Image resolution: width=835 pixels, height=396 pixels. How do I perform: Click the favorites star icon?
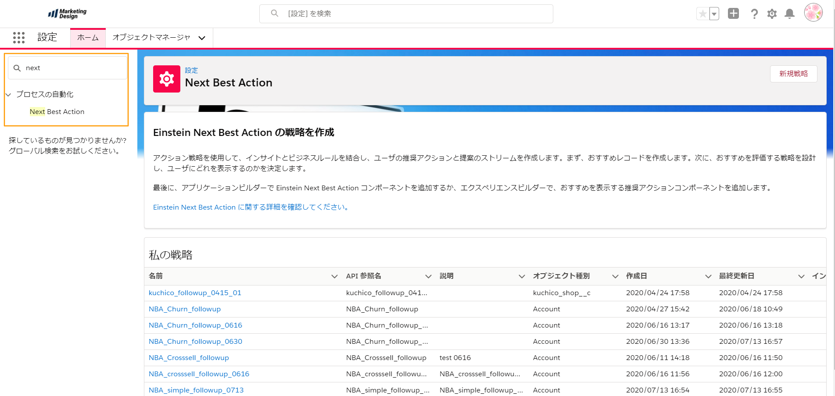(x=702, y=14)
